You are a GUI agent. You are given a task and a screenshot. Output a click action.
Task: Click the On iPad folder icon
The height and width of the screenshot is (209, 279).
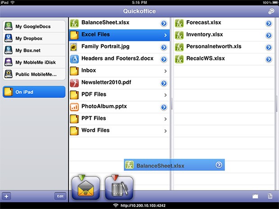point(9,92)
